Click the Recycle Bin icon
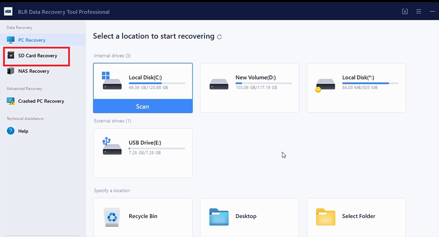The image size is (439, 237). [x=112, y=216]
